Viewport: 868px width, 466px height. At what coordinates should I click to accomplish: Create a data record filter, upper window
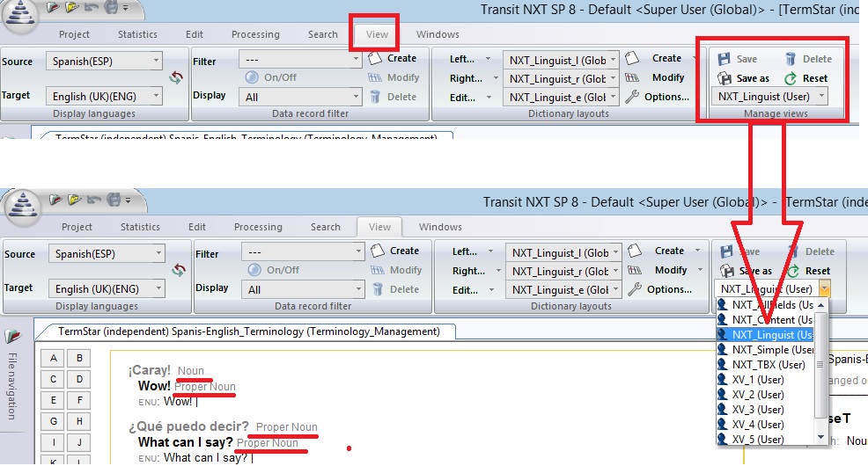[x=392, y=58]
